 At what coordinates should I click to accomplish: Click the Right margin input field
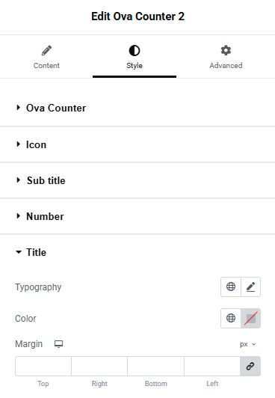(99, 366)
